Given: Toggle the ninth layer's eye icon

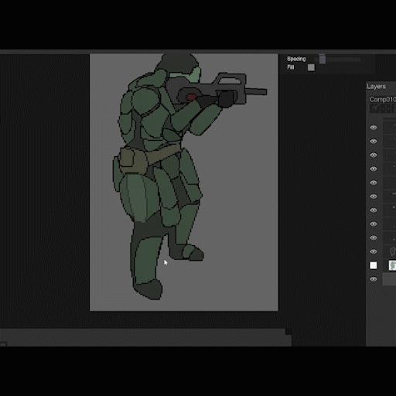Looking at the screenshot, I should tap(374, 237).
